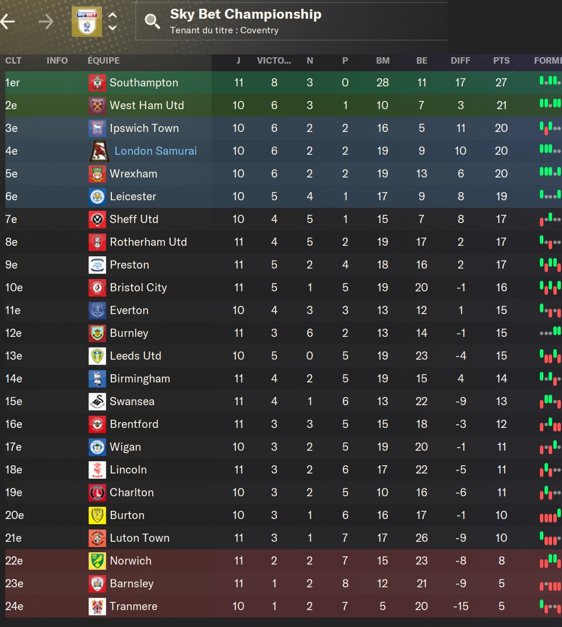
Task: Click the Sky Bet EFL competition logo
Action: (x=86, y=22)
